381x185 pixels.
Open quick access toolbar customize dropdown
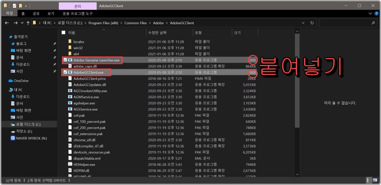click(26, 6)
